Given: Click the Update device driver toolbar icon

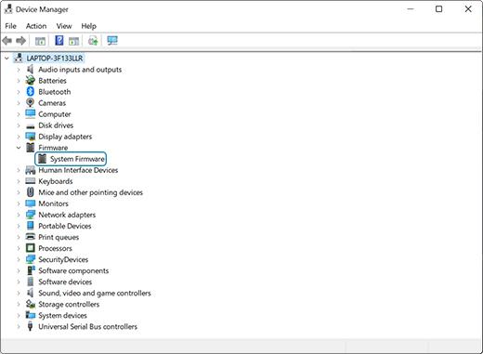Looking at the screenshot, I should (x=93, y=41).
